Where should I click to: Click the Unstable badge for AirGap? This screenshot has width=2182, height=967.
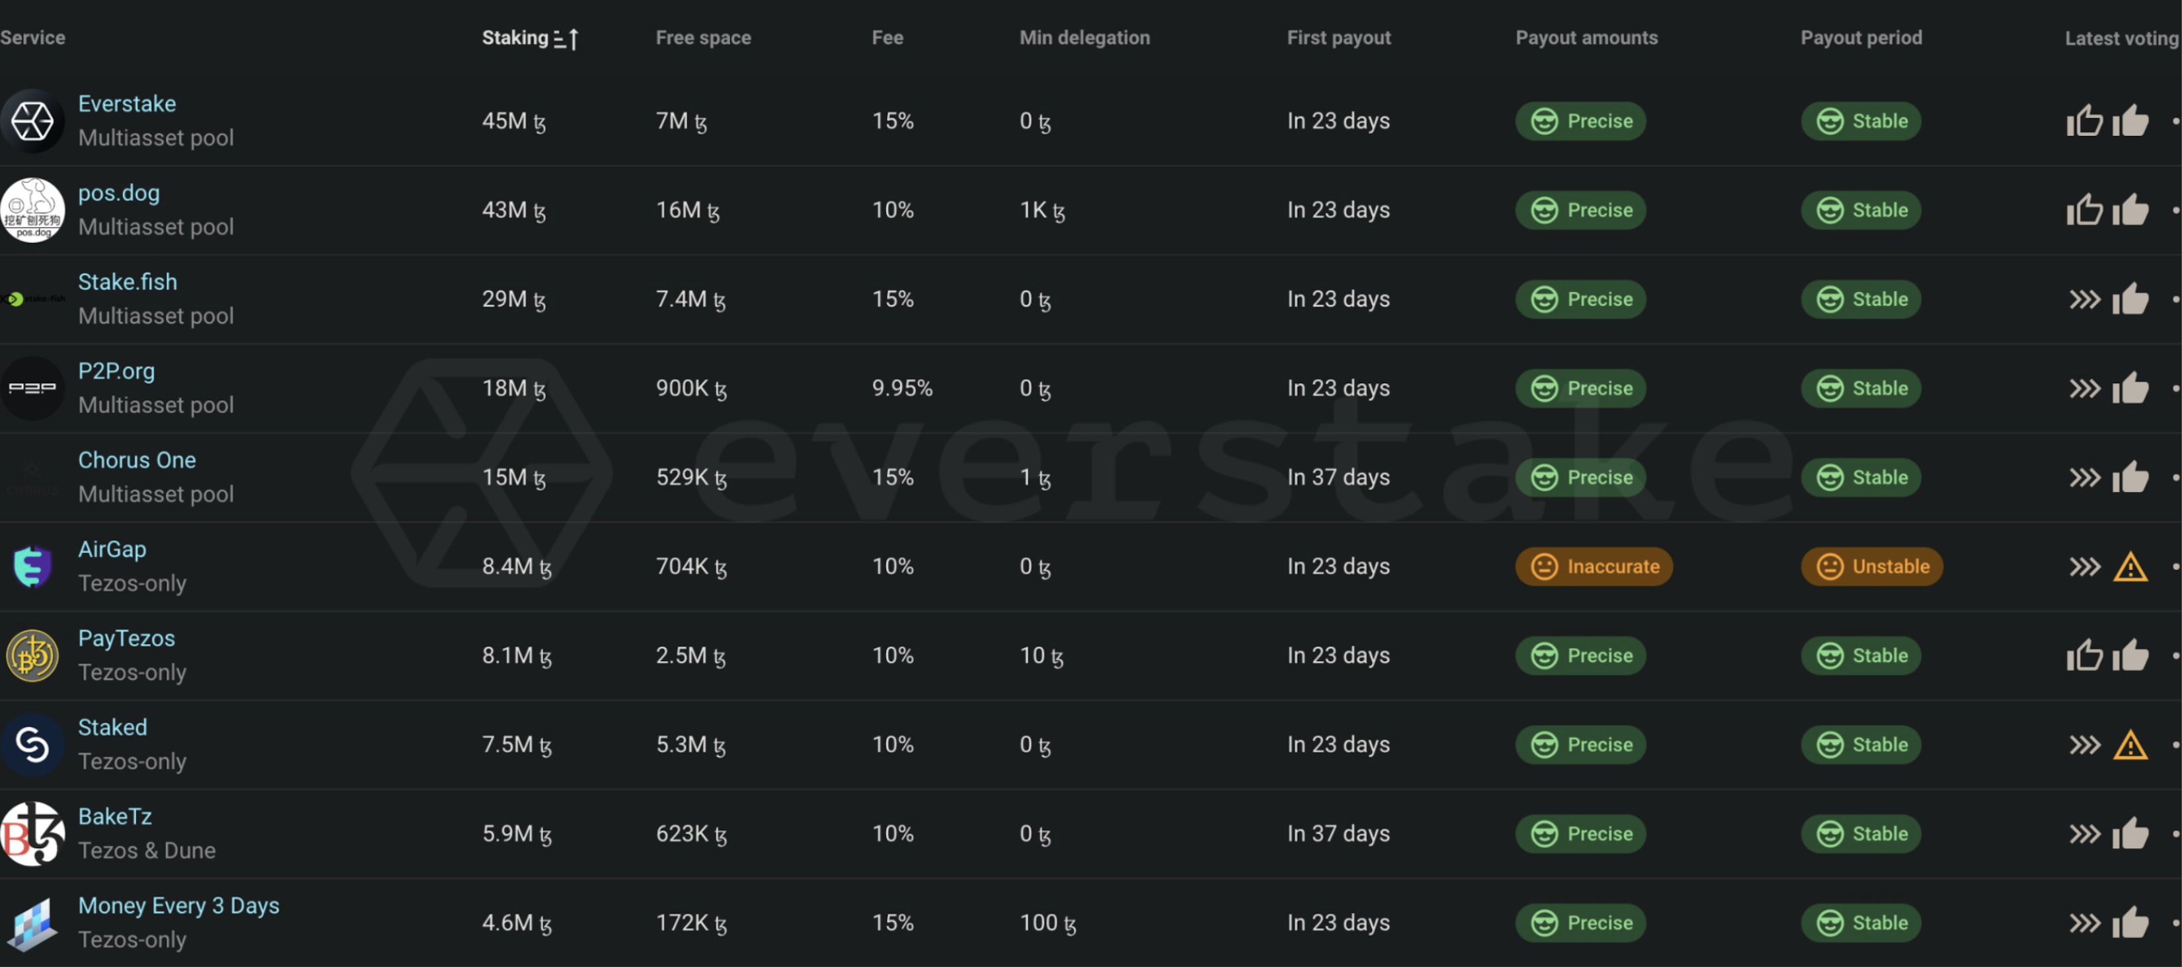pos(1871,567)
